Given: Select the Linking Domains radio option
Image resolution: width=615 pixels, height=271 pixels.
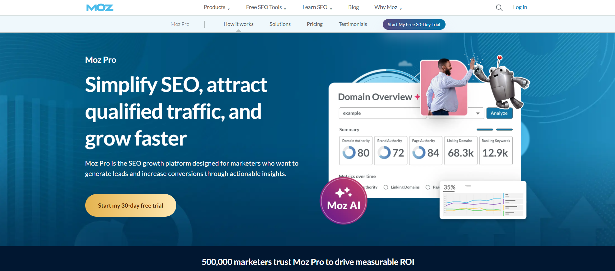Looking at the screenshot, I should [386, 187].
